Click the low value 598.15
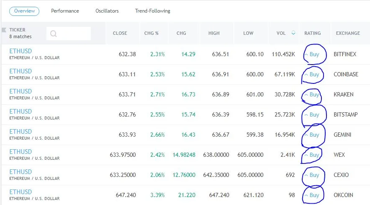Screen dimensions: 370x205 (x=255, y=114)
